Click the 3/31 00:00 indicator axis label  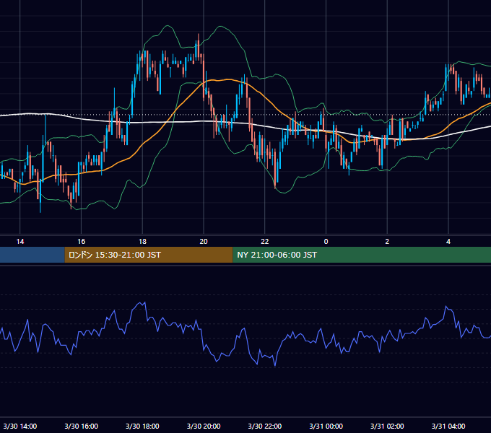coord(326,426)
